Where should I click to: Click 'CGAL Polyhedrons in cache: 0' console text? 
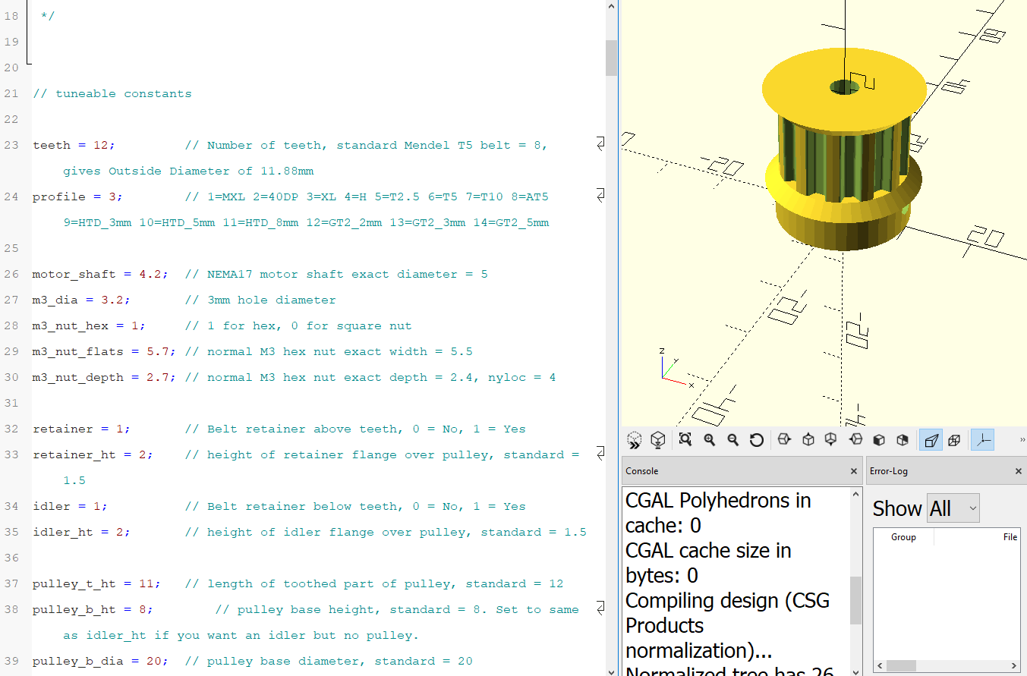click(718, 513)
